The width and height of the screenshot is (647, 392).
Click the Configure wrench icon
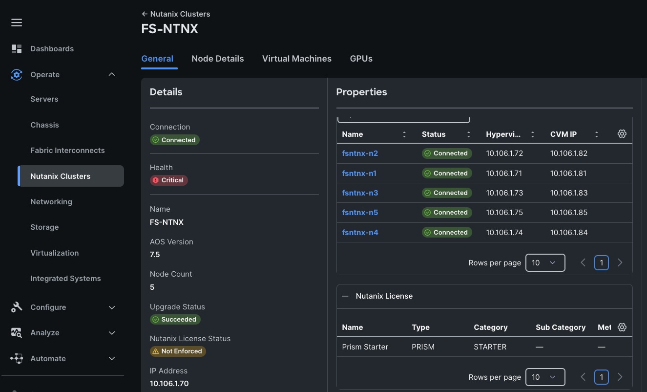(x=17, y=307)
